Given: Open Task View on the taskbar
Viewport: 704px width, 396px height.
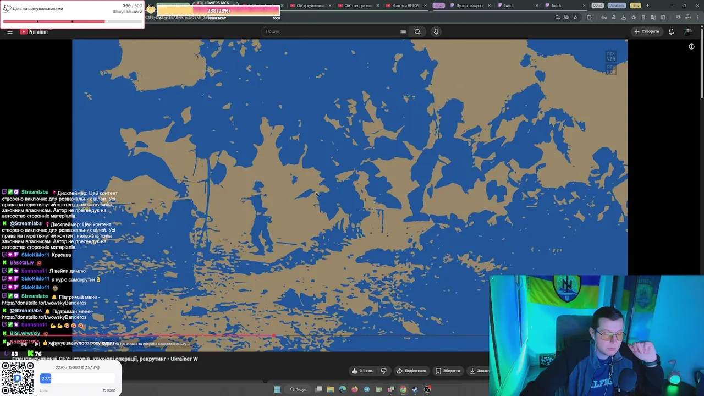Looking at the screenshot, I should 318,389.
